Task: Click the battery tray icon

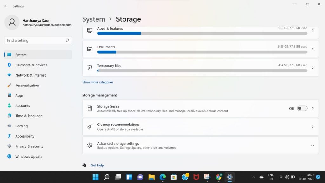Action: 293,177
